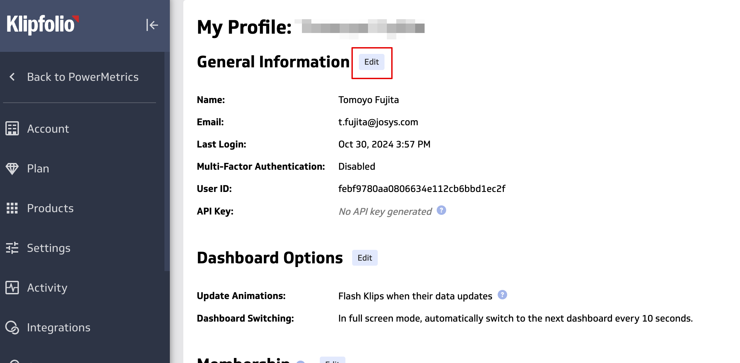The width and height of the screenshot is (740, 363).
Task: Go back to PowerMetrics
Action: (x=83, y=77)
